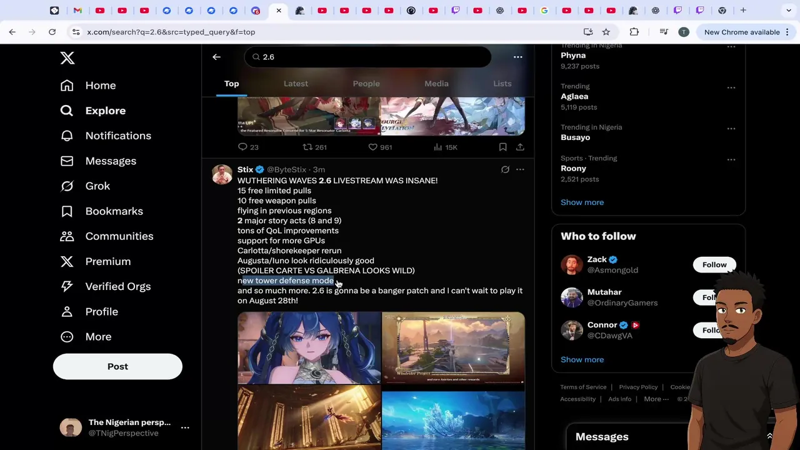Switch to the Media tab
The image size is (800, 450).
(x=436, y=84)
